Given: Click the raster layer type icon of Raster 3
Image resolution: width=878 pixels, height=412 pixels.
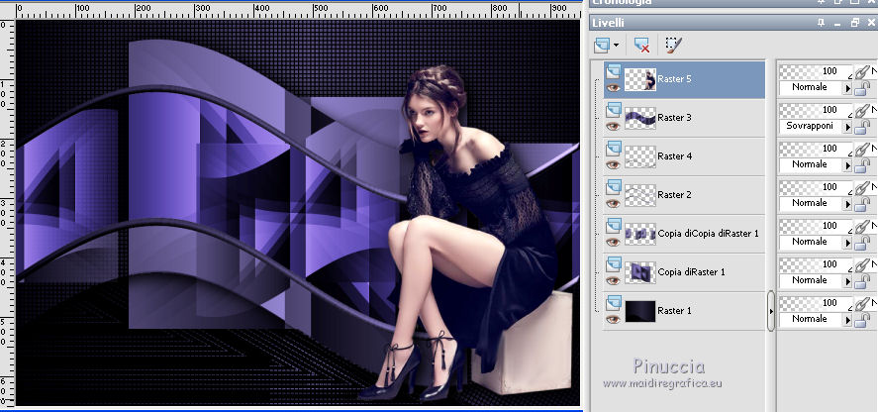Looking at the screenshot, I should click(x=613, y=110).
